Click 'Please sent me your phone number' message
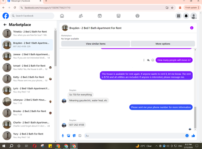 (161, 107)
